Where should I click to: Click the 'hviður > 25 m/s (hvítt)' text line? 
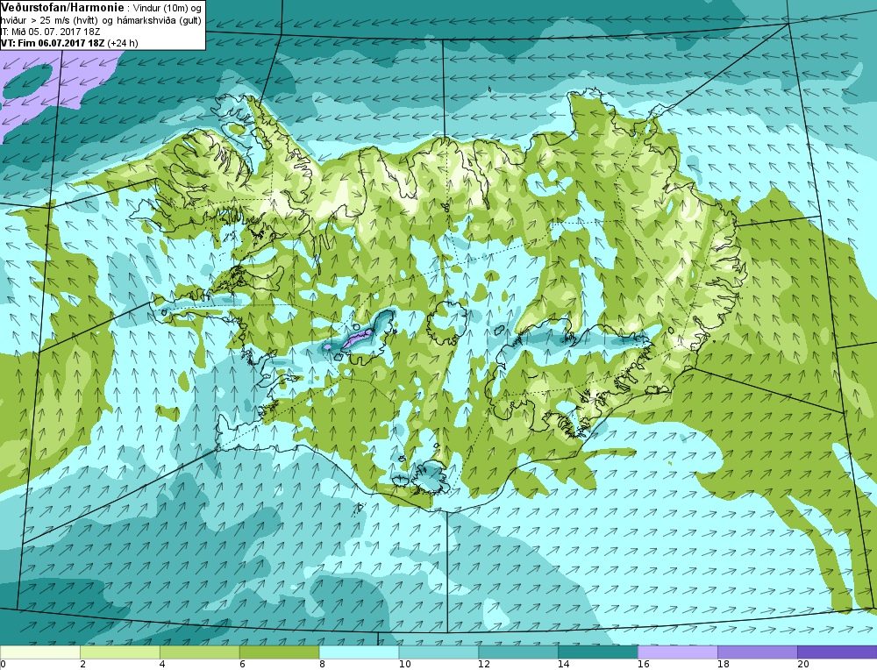(x=50, y=21)
